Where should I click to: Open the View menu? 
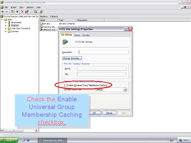tap(21, 7)
